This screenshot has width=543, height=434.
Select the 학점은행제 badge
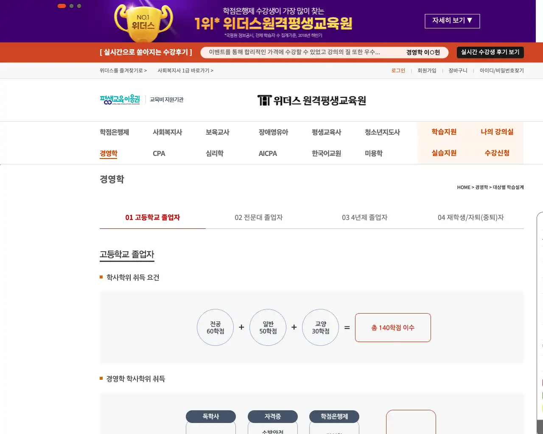(x=335, y=416)
